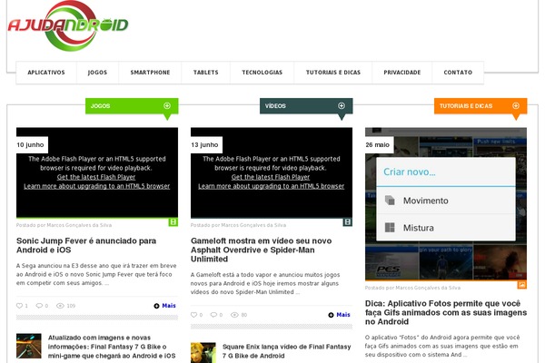The width and height of the screenshot is (545, 363).
Task: Go to the Smartphone section
Action: (x=150, y=73)
